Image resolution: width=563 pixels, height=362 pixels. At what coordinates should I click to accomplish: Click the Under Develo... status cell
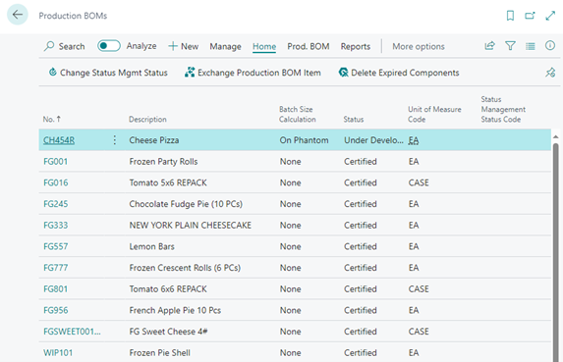point(373,140)
